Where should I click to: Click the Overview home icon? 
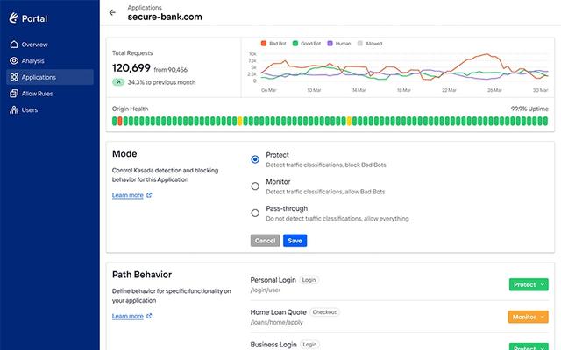[x=13, y=45]
